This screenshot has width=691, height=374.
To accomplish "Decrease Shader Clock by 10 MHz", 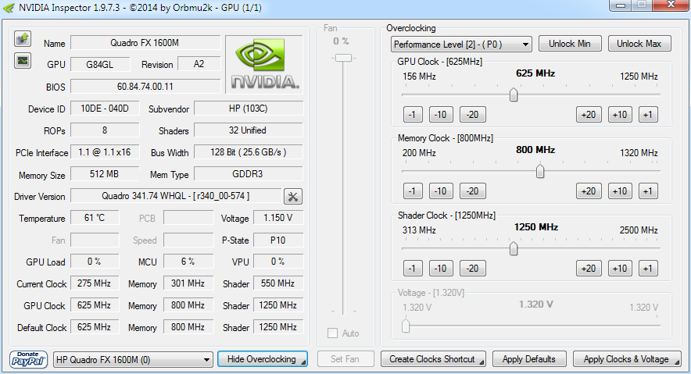I will 441,269.
